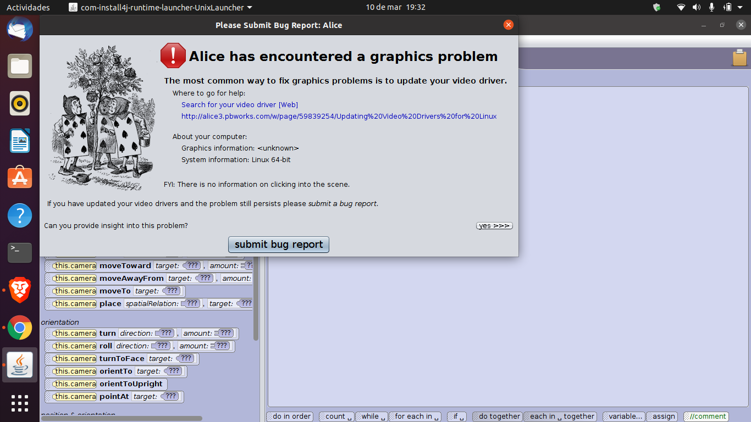The height and width of the screenshot is (422, 751).
Task: Open the turn direction ??? dropdown
Action: click(165, 333)
